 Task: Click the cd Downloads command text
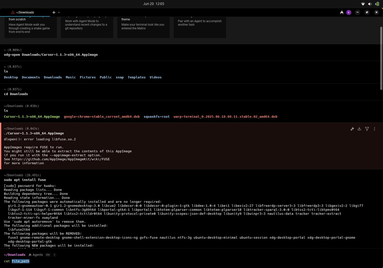point(16,94)
